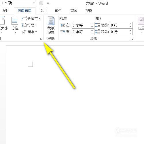Click the 位置 position picture icon
This screenshot has width=144, height=144.
coord(141,21)
